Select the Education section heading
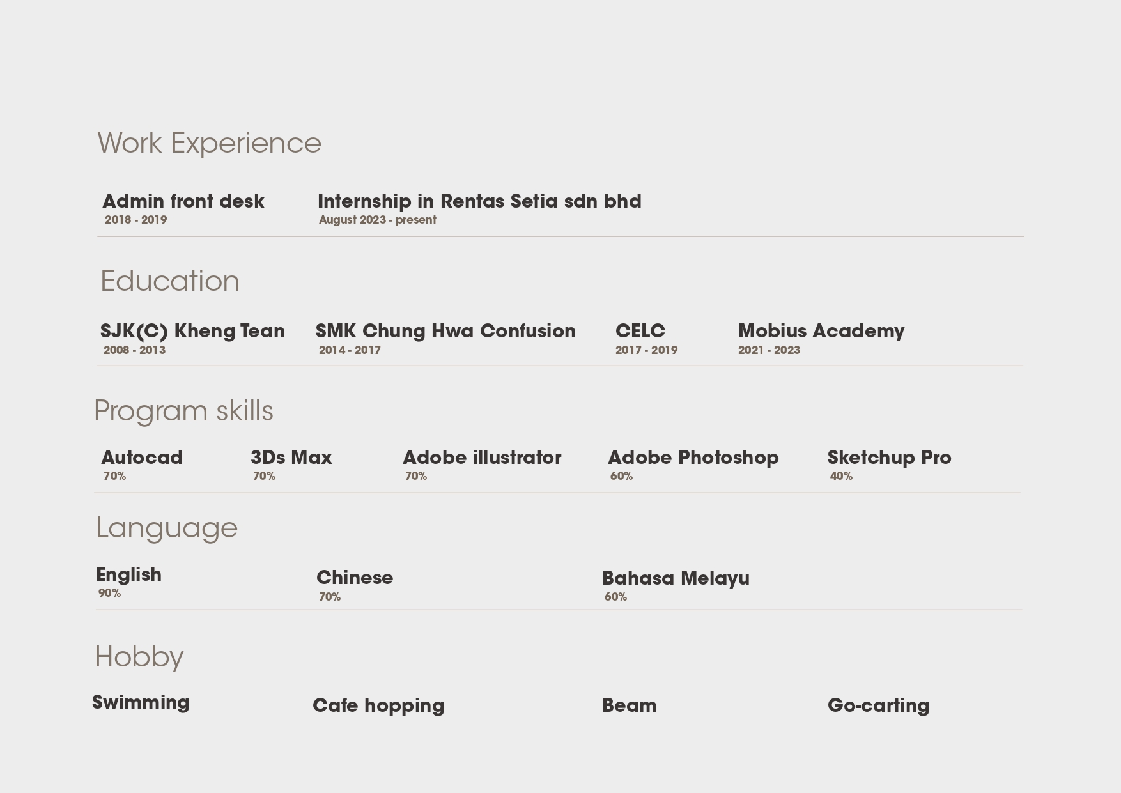This screenshot has height=793, width=1121. pyautogui.click(x=170, y=281)
